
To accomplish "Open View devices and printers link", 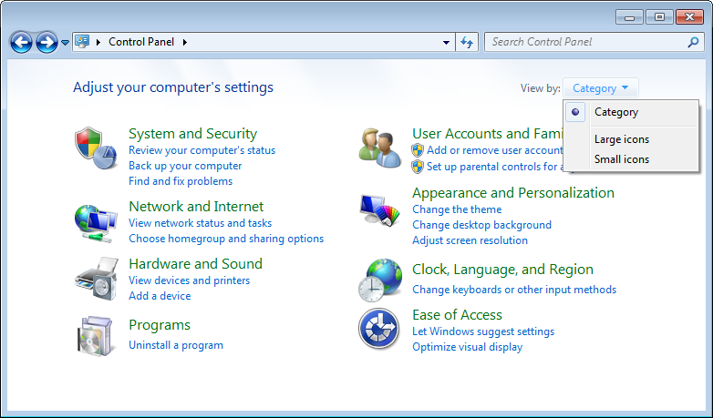I will click(x=189, y=280).
